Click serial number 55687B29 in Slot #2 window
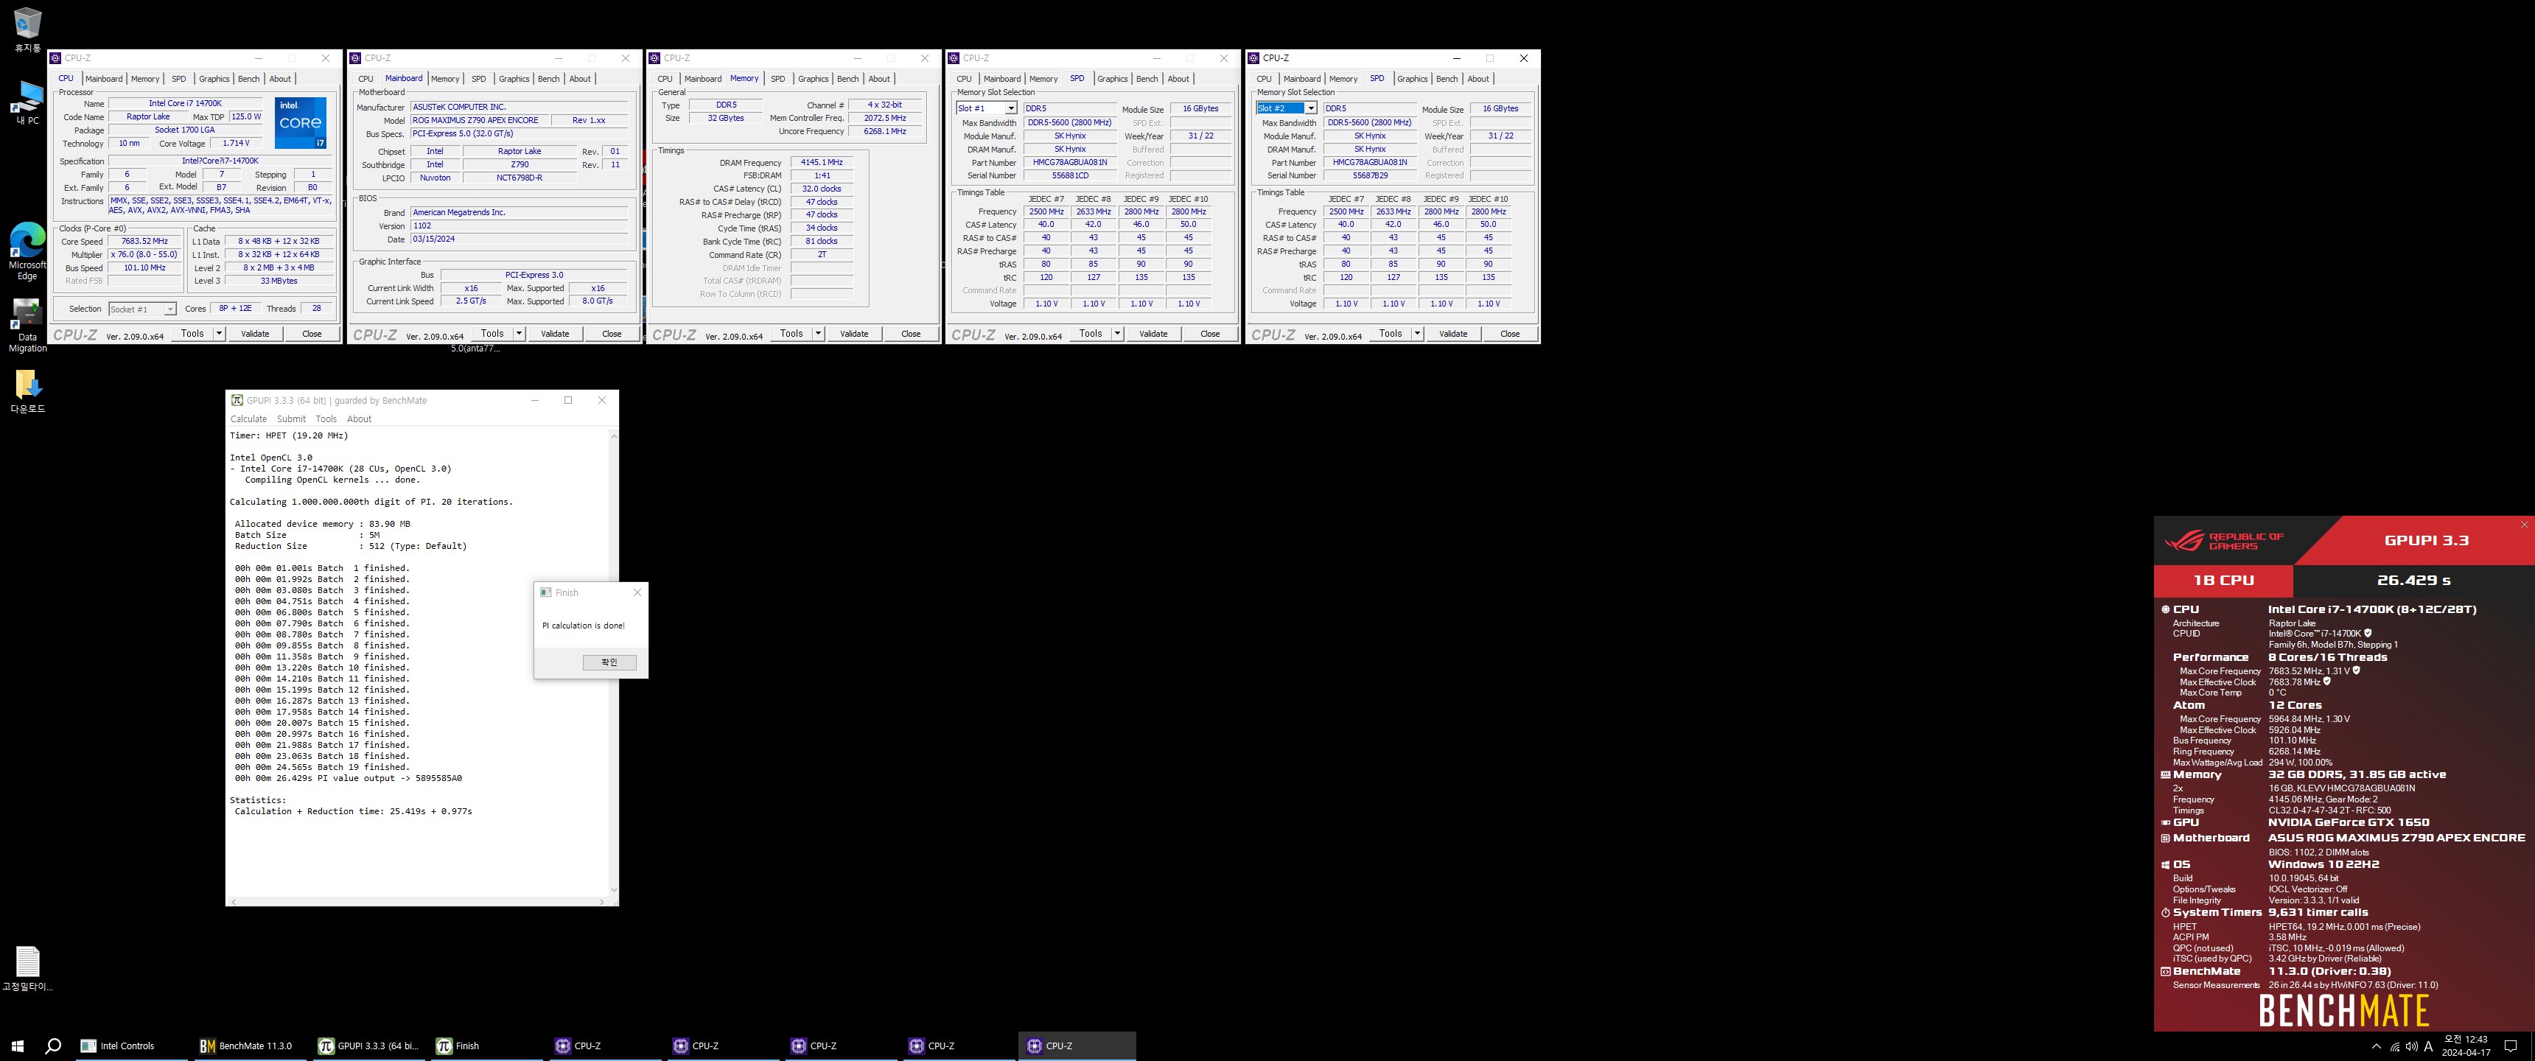Screen dimensions: 2535x1061 tap(1371, 175)
